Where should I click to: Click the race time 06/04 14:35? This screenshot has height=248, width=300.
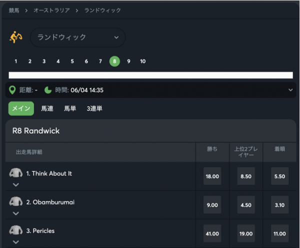(x=87, y=90)
